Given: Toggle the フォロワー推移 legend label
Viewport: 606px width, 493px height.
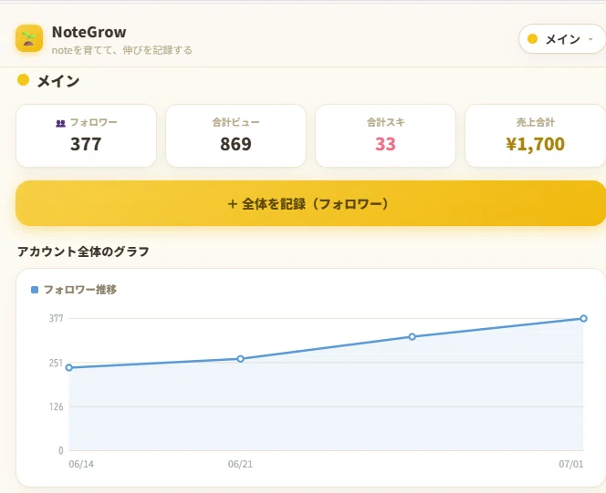Looking at the screenshot, I should point(80,289).
